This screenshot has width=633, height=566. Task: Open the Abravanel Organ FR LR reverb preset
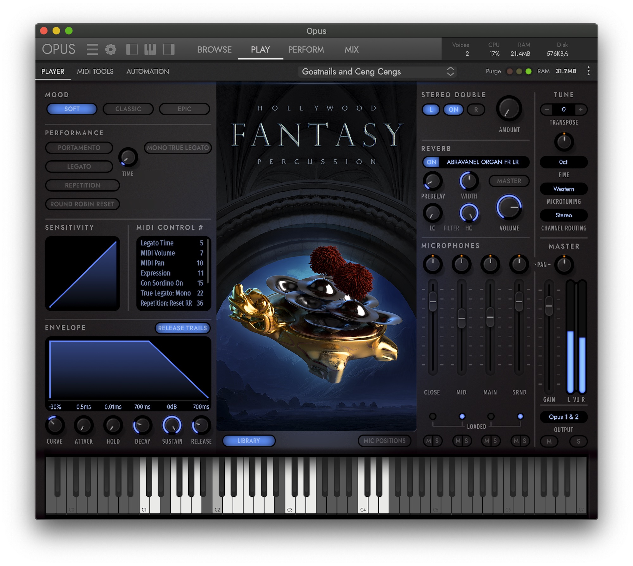point(482,162)
